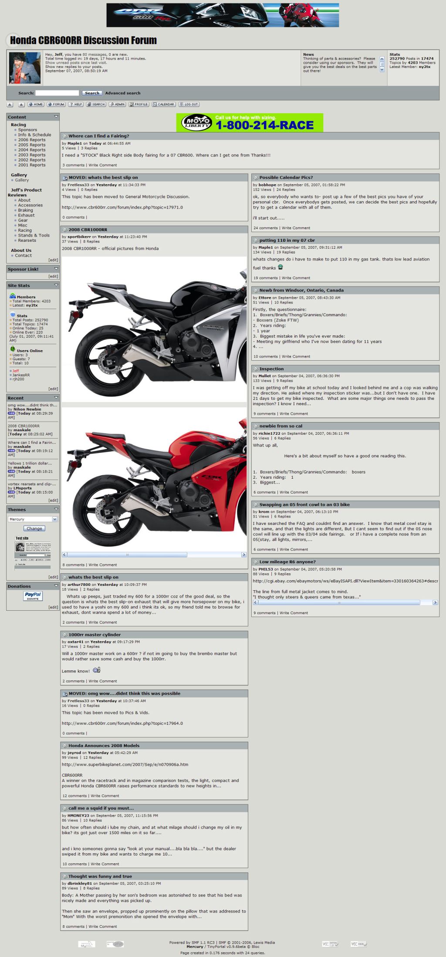Click the arrow icon just left of HOME
Screen dimensions: 446x957
click(21, 105)
